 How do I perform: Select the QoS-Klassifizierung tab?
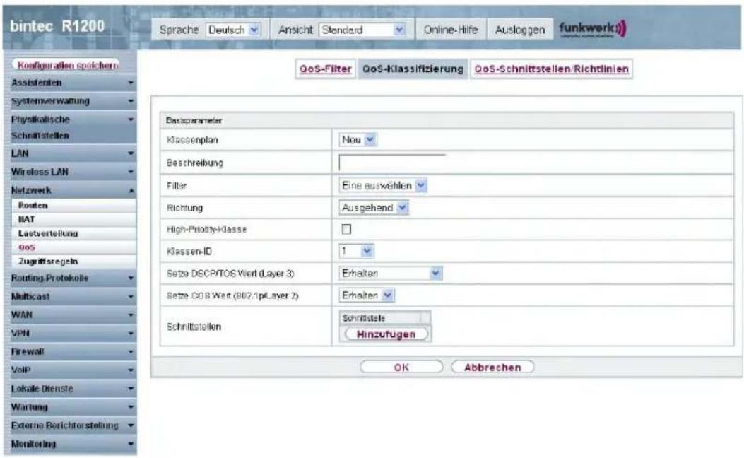(x=413, y=69)
